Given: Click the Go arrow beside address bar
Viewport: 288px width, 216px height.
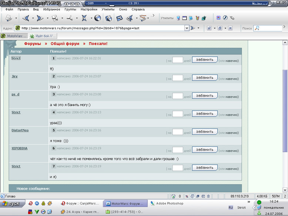Looking at the screenshot, I should 192,28.
